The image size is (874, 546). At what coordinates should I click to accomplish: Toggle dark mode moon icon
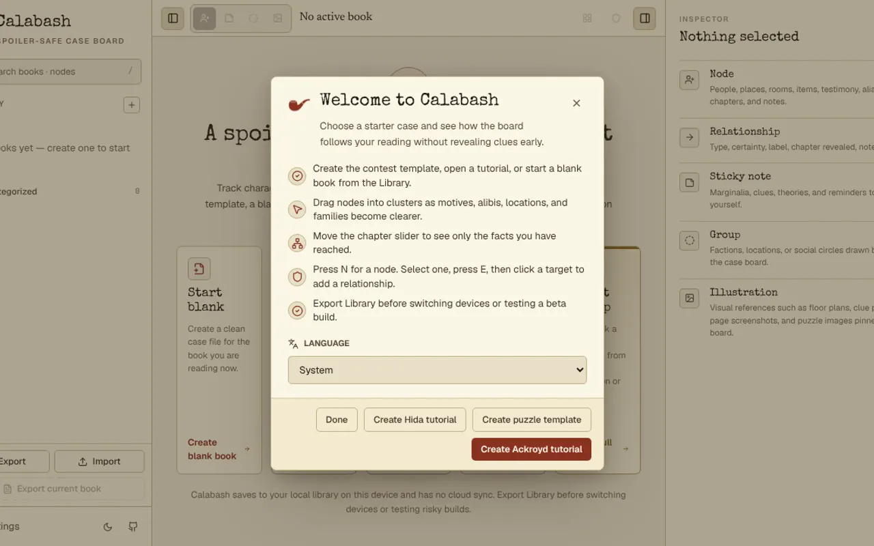pyautogui.click(x=108, y=527)
